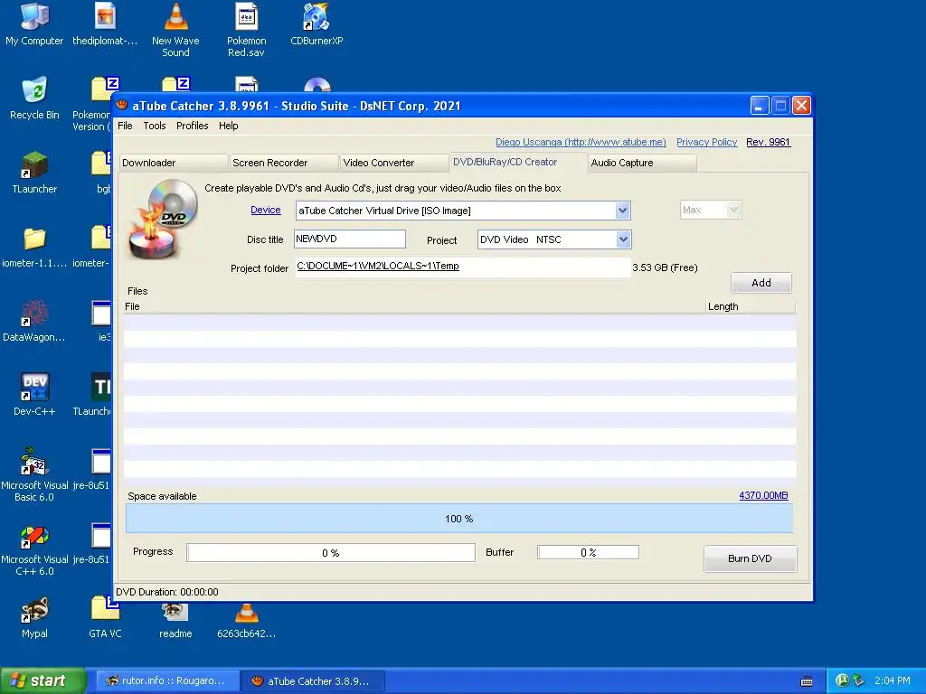Screen dimensions: 926x694
Task: Click the Burn DVD button
Action: (750, 558)
